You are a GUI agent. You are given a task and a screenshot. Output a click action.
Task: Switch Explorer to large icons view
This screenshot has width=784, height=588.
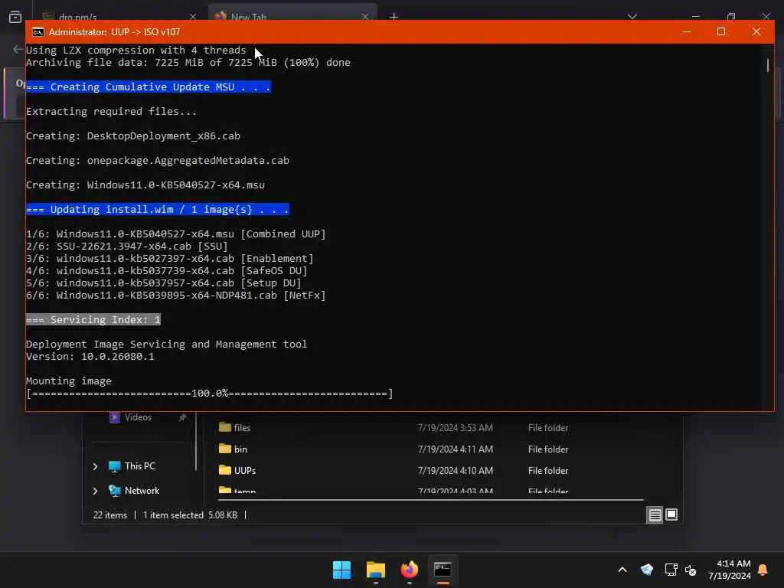pyautogui.click(x=671, y=514)
